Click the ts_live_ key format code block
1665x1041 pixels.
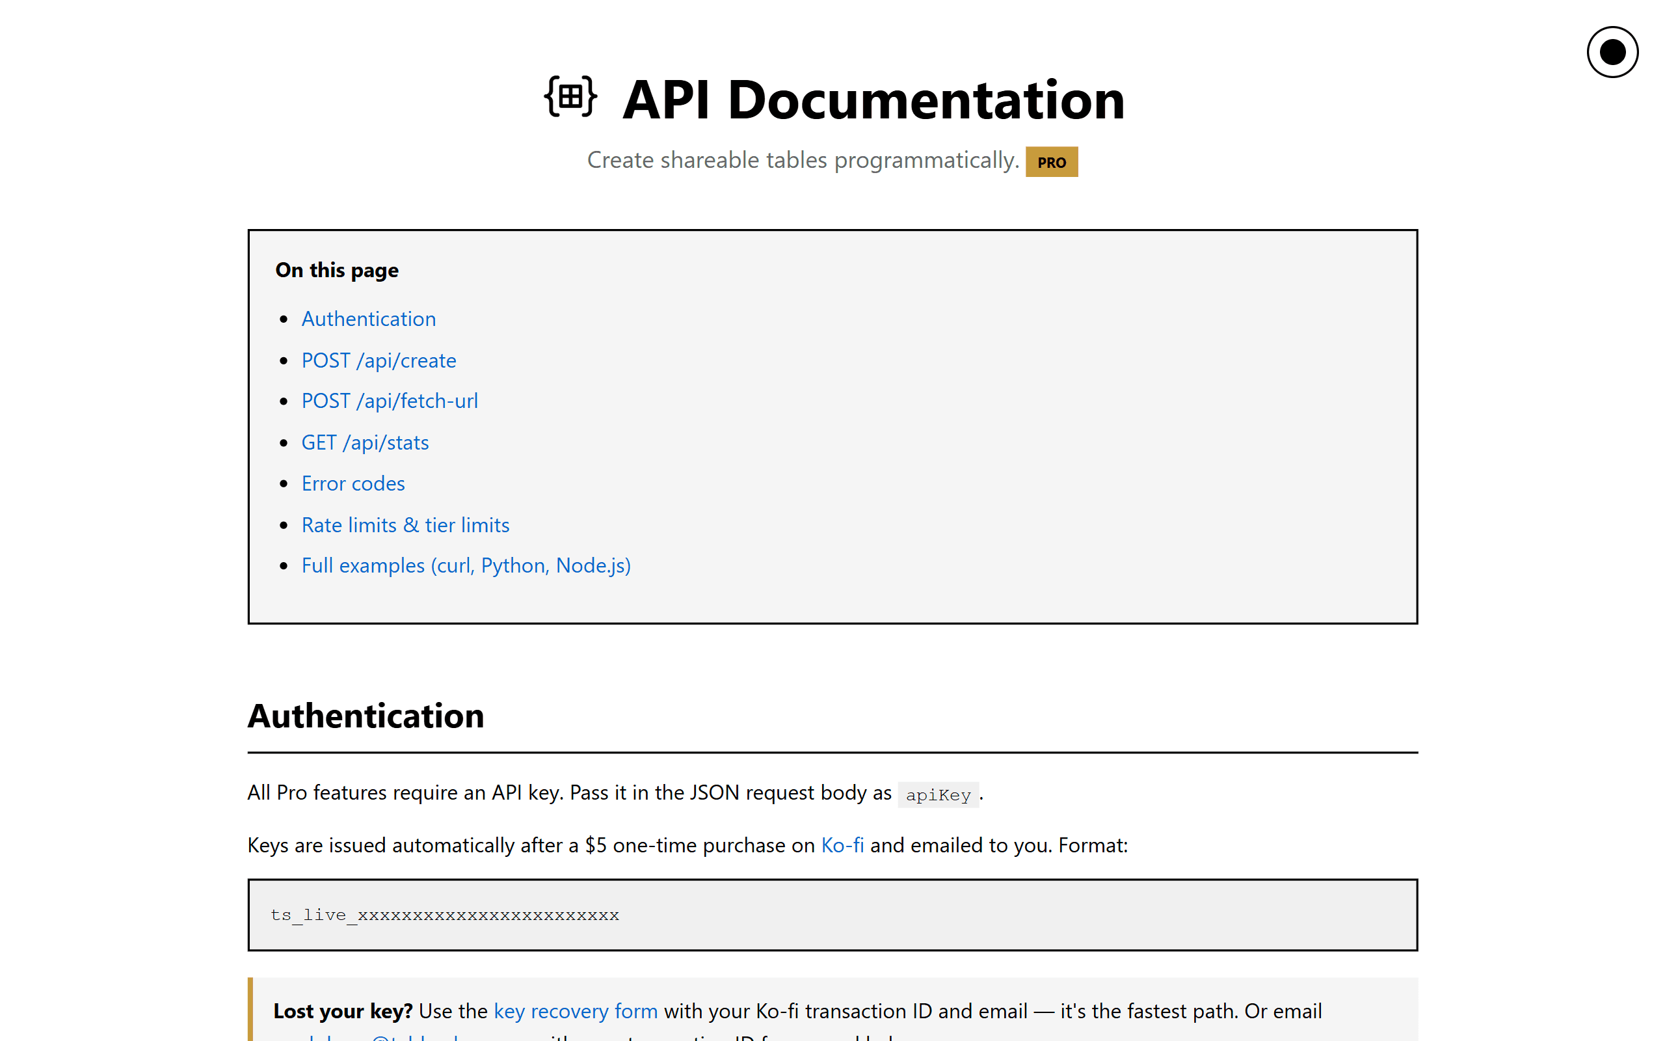click(832, 915)
